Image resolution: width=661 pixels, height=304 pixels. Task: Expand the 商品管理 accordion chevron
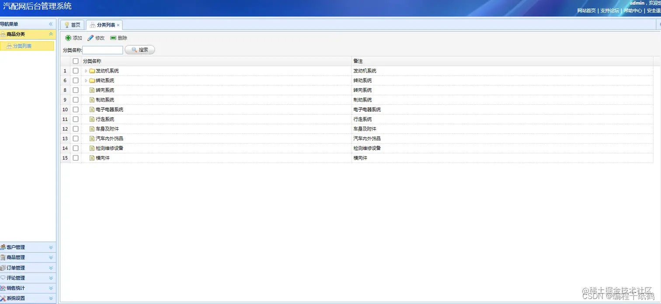click(51, 257)
